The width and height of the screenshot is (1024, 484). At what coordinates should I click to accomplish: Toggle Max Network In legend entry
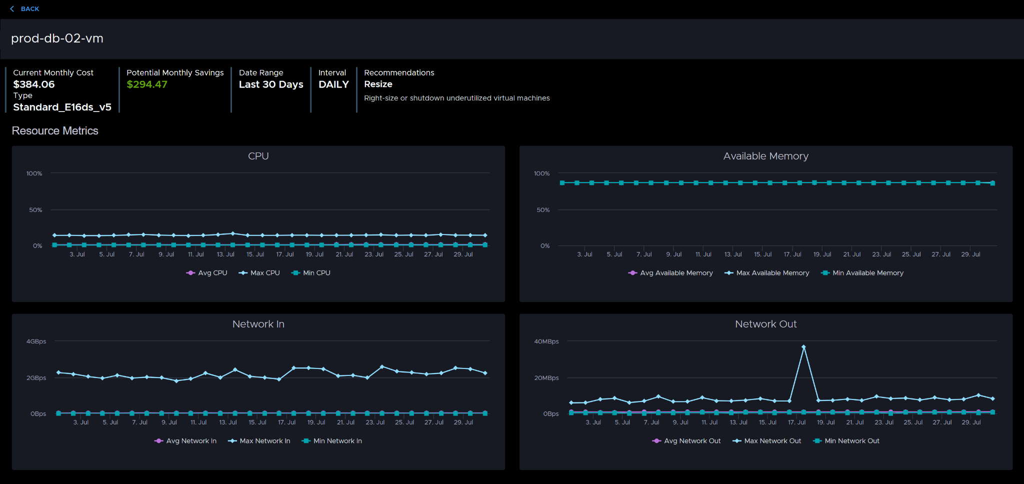[x=259, y=441]
